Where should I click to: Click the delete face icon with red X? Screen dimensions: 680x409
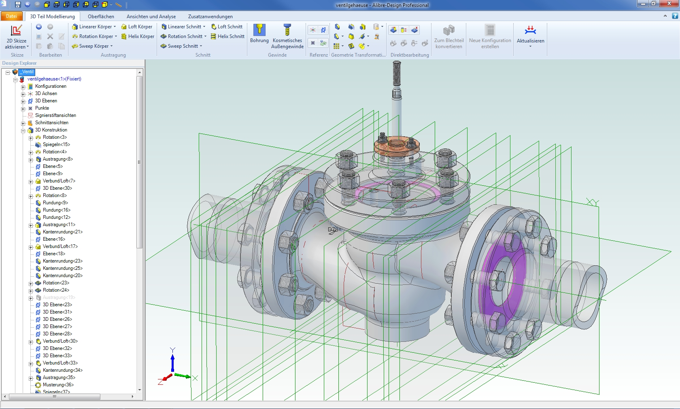(x=414, y=30)
